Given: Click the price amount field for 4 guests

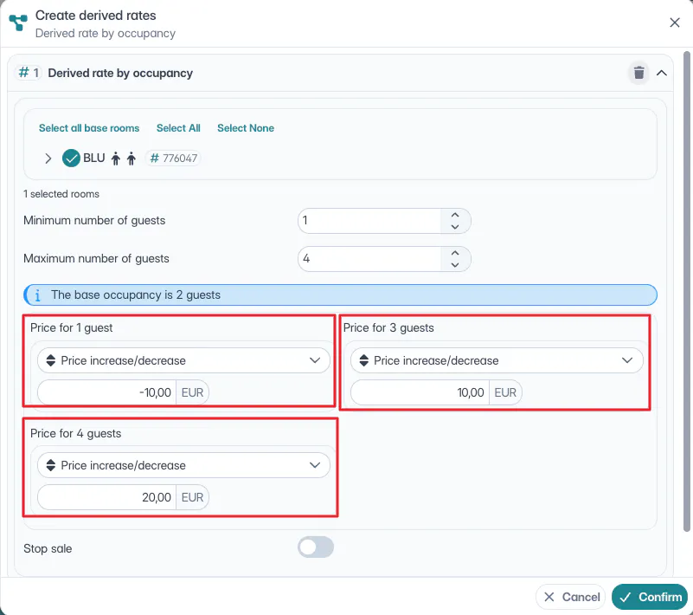Looking at the screenshot, I should [107, 497].
